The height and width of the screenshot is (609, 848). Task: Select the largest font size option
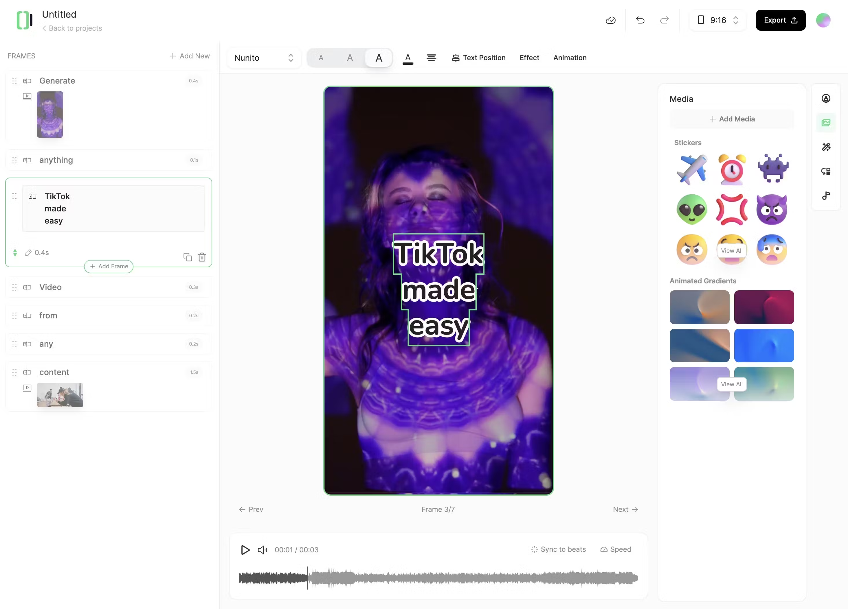click(x=378, y=58)
